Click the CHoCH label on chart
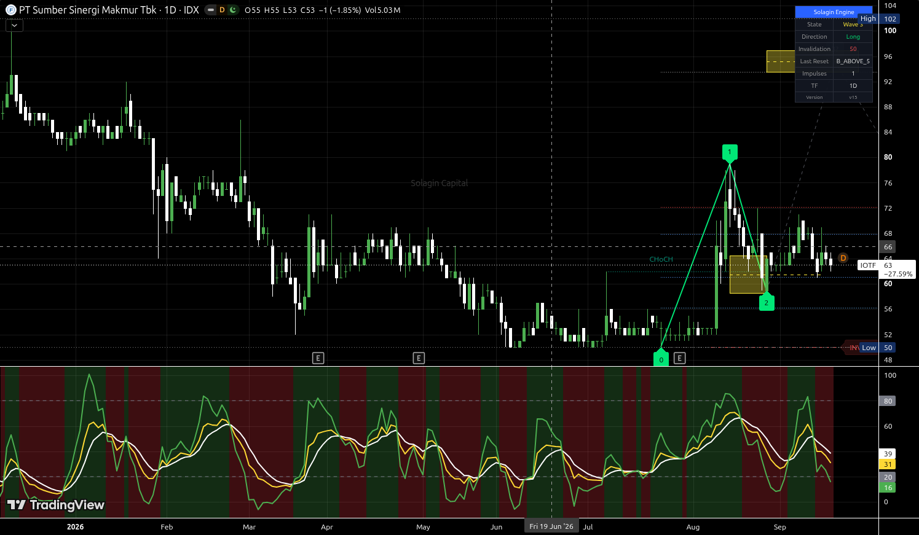Image resolution: width=919 pixels, height=535 pixels. click(661, 259)
